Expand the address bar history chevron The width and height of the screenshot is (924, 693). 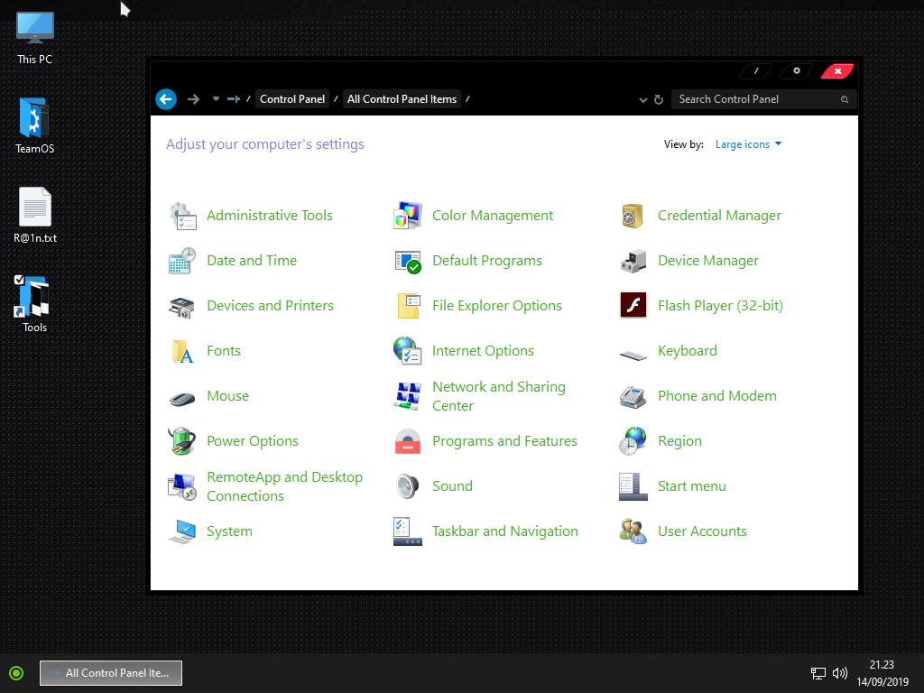coord(642,100)
